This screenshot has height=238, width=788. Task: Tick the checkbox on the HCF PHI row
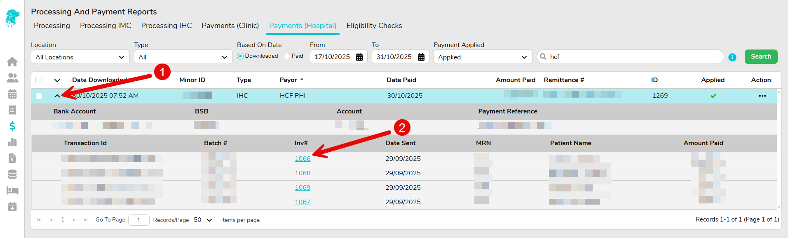pyautogui.click(x=39, y=96)
